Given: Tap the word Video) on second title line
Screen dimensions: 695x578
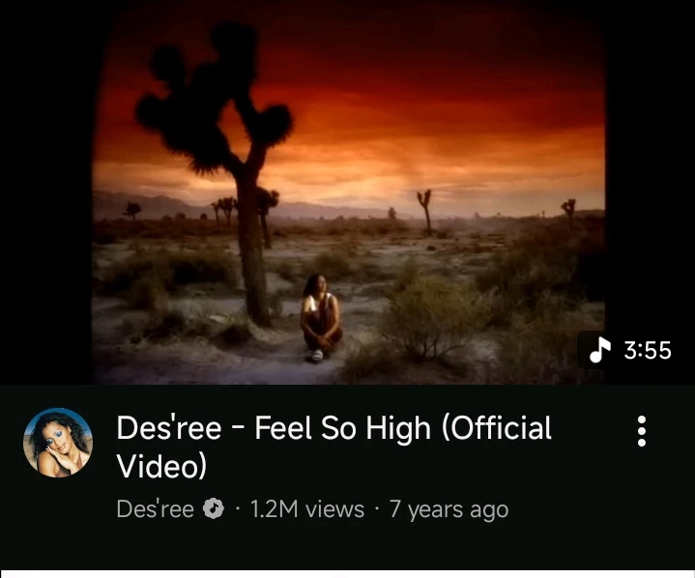Looking at the screenshot, I should 161,466.
